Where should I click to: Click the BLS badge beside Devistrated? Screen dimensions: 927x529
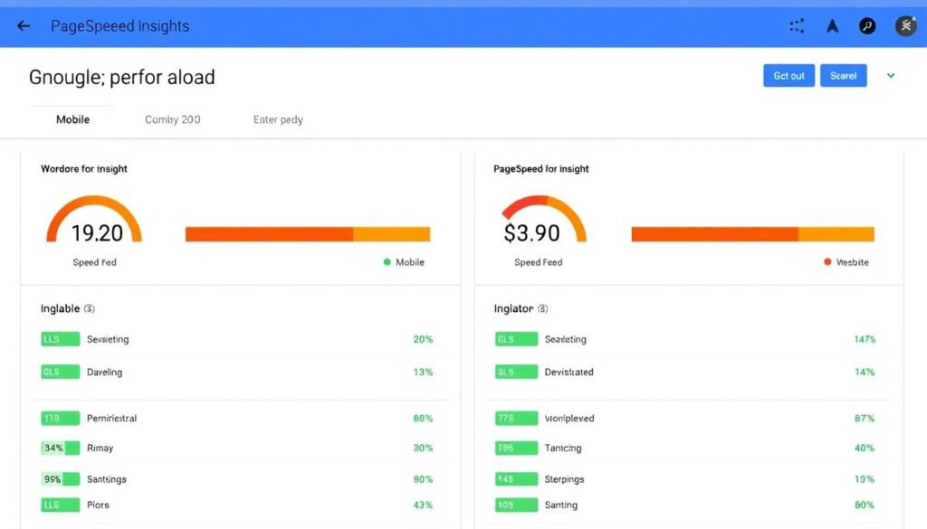tap(517, 372)
